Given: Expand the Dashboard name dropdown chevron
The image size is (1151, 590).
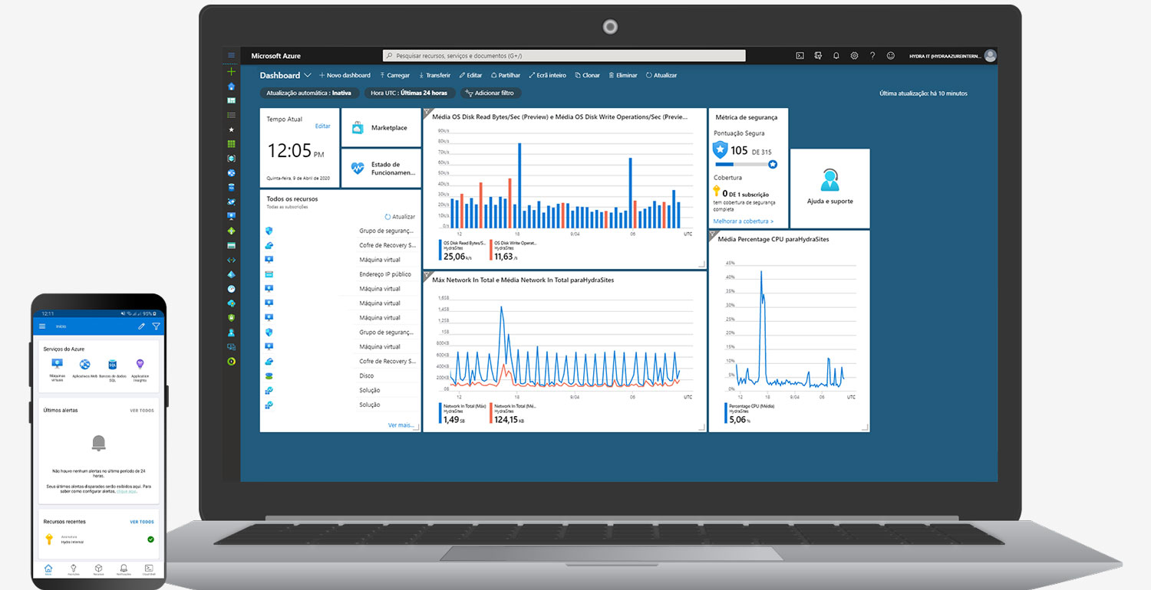Looking at the screenshot, I should [308, 75].
